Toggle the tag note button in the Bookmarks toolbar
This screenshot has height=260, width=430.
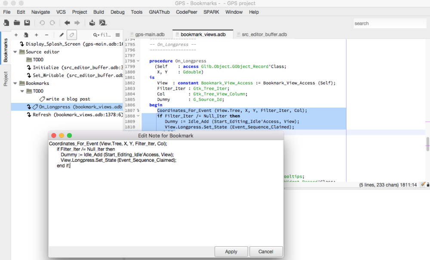[72, 35]
